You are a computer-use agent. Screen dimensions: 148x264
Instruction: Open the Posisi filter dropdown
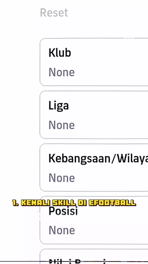pos(94,220)
